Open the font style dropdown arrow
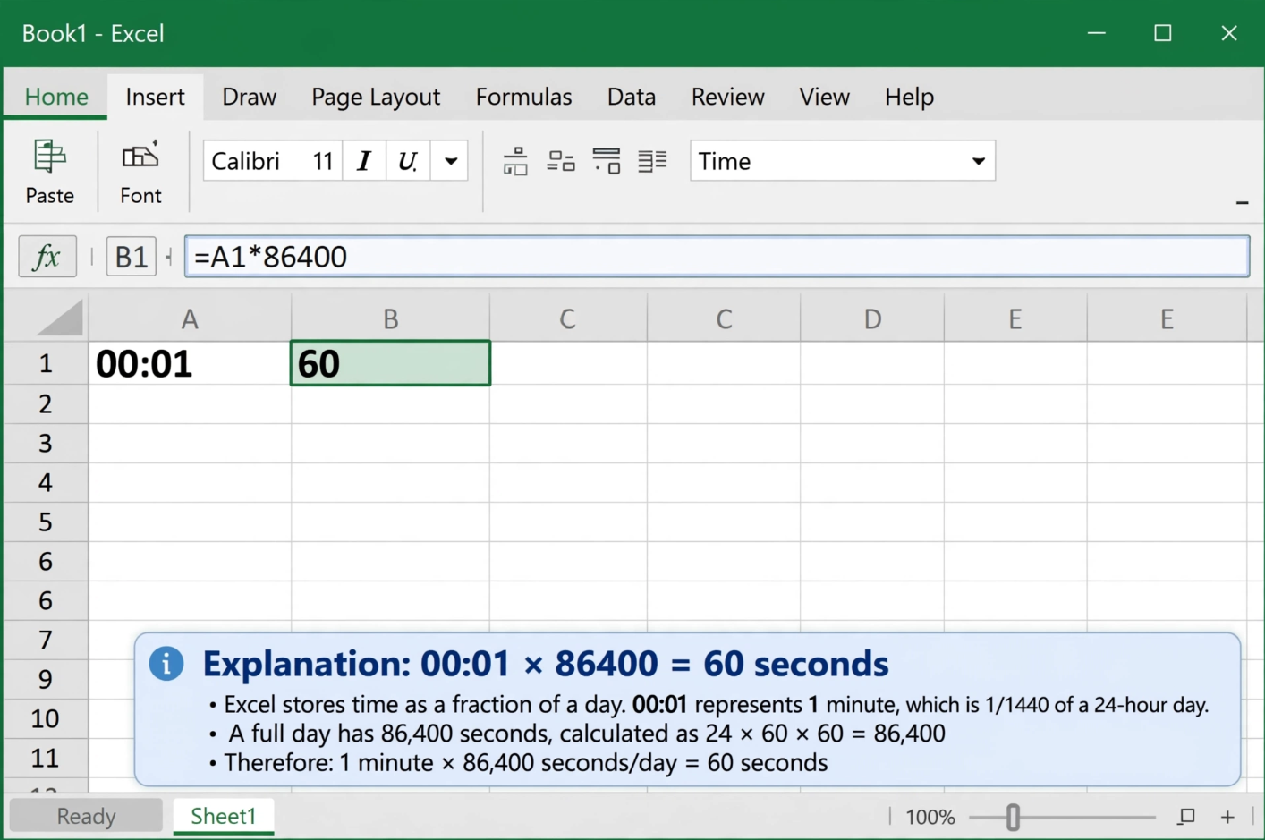 click(x=450, y=161)
